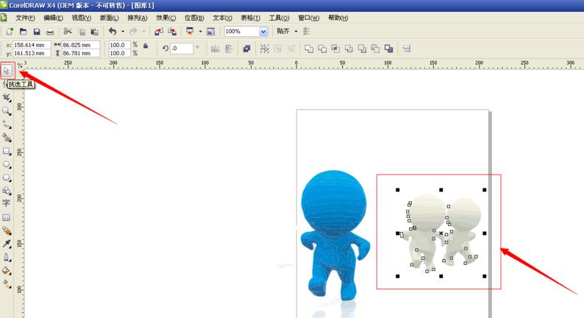Open the Fill bucket tool flyout
The image size is (584, 318).
7,271
